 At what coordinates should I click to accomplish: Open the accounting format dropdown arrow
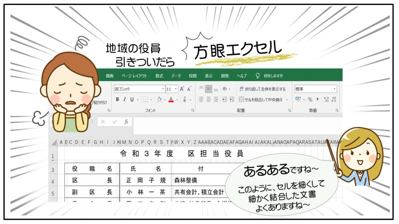coord(304,100)
